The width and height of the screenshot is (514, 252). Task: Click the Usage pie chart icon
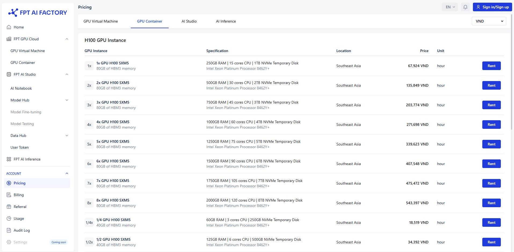coord(9,218)
